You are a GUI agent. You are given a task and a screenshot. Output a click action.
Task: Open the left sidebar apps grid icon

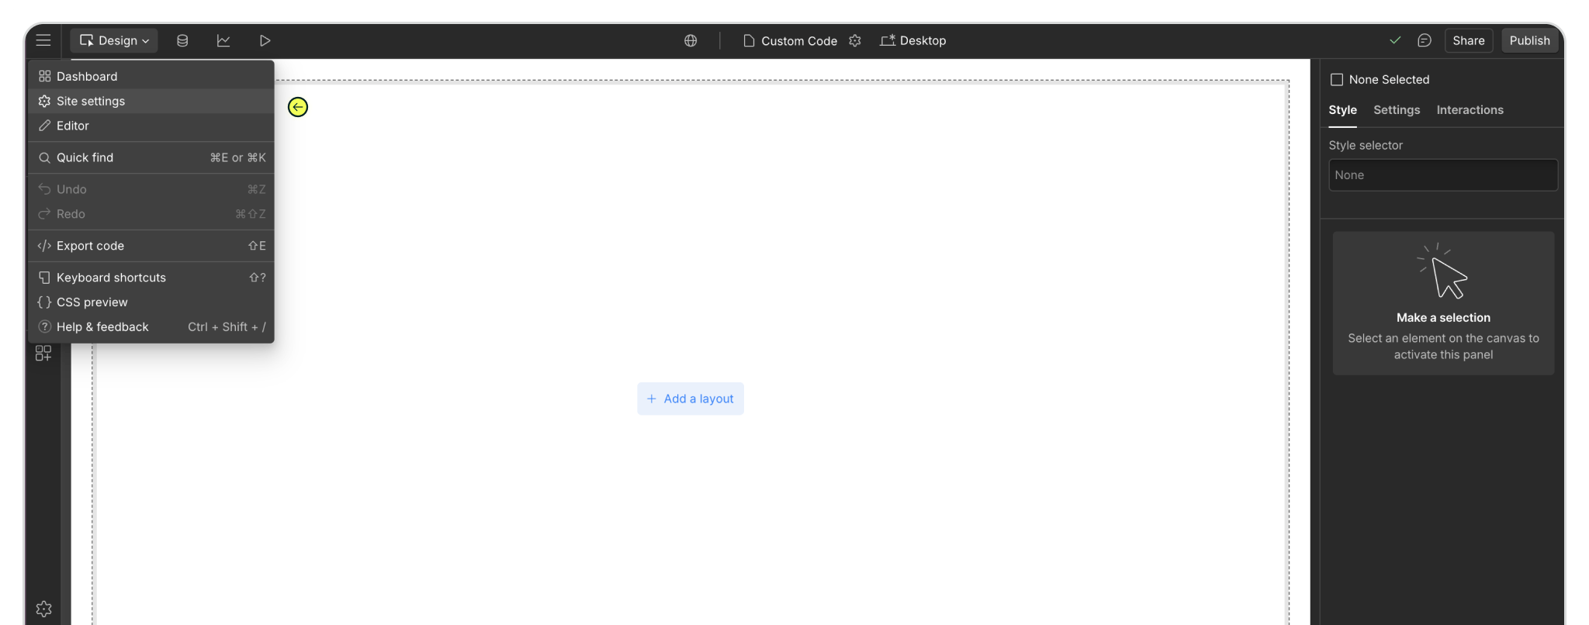pyautogui.click(x=43, y=353)
